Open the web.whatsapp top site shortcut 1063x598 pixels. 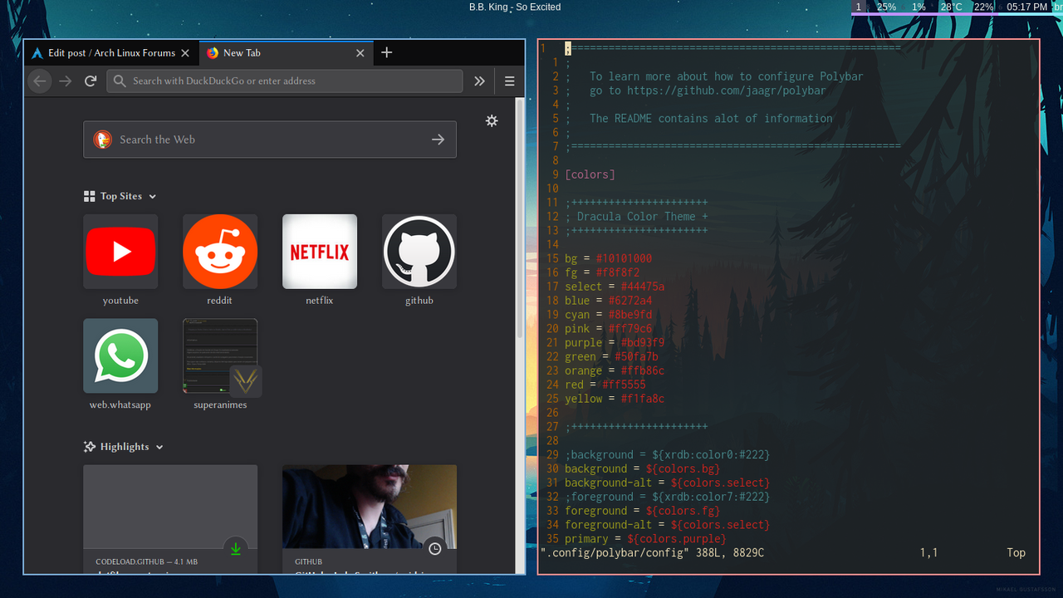[120, 355]
